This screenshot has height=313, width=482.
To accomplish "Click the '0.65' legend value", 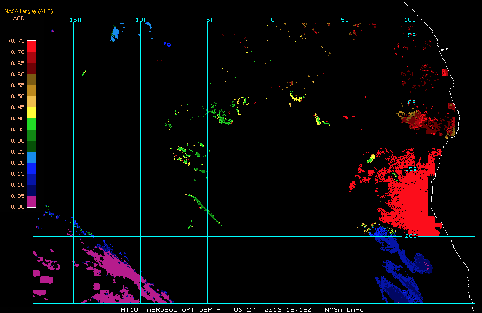I will 17,63.
